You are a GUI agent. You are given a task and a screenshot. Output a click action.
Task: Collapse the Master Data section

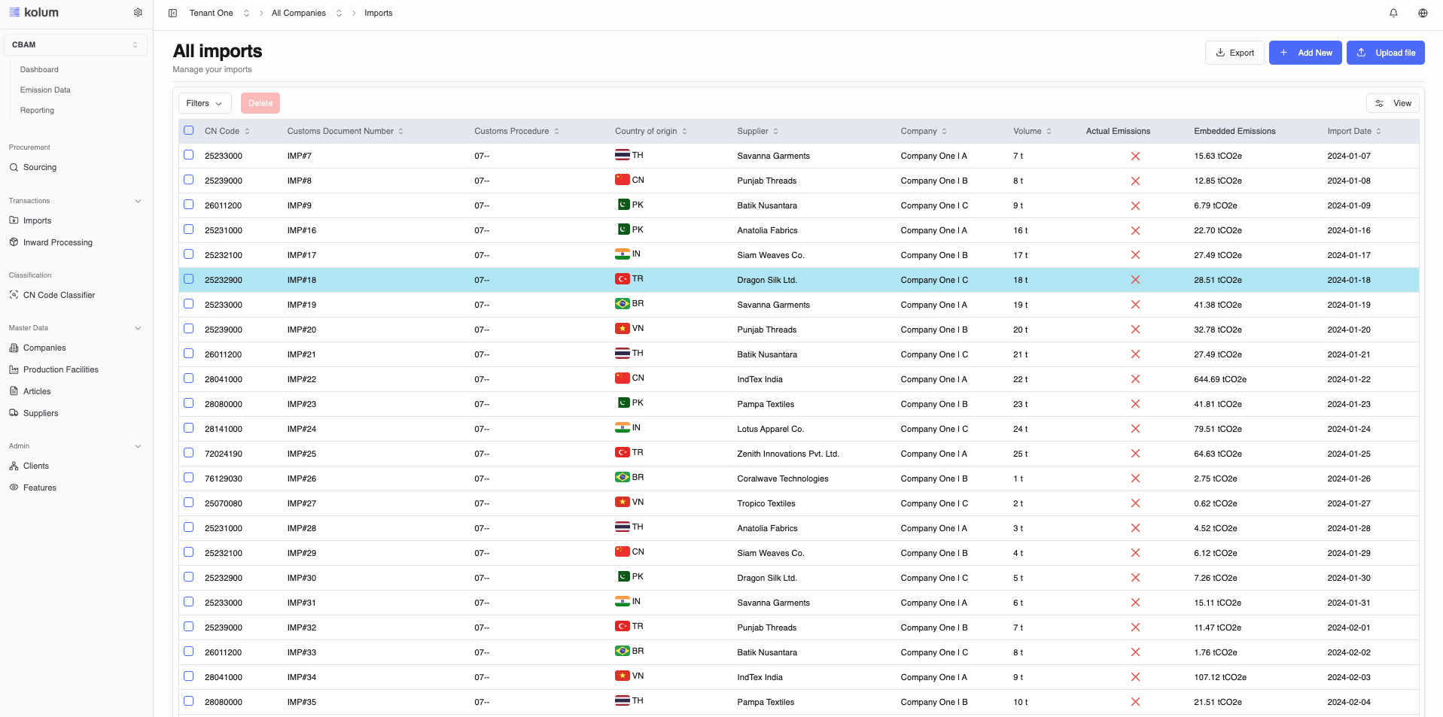138,329
